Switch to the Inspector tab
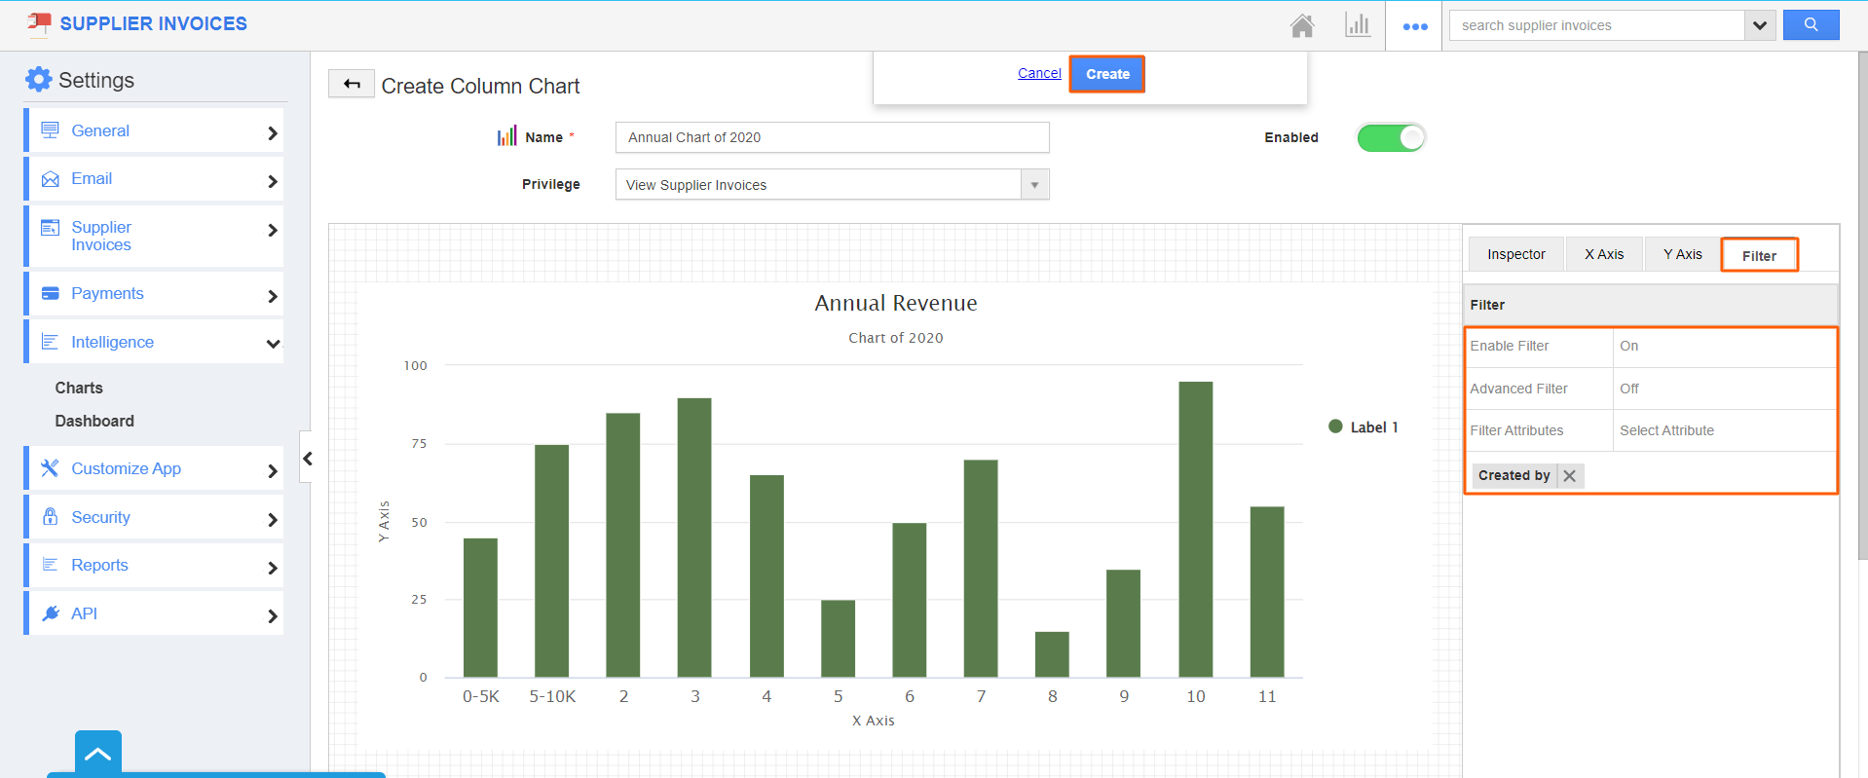 tap(1515, 254)
